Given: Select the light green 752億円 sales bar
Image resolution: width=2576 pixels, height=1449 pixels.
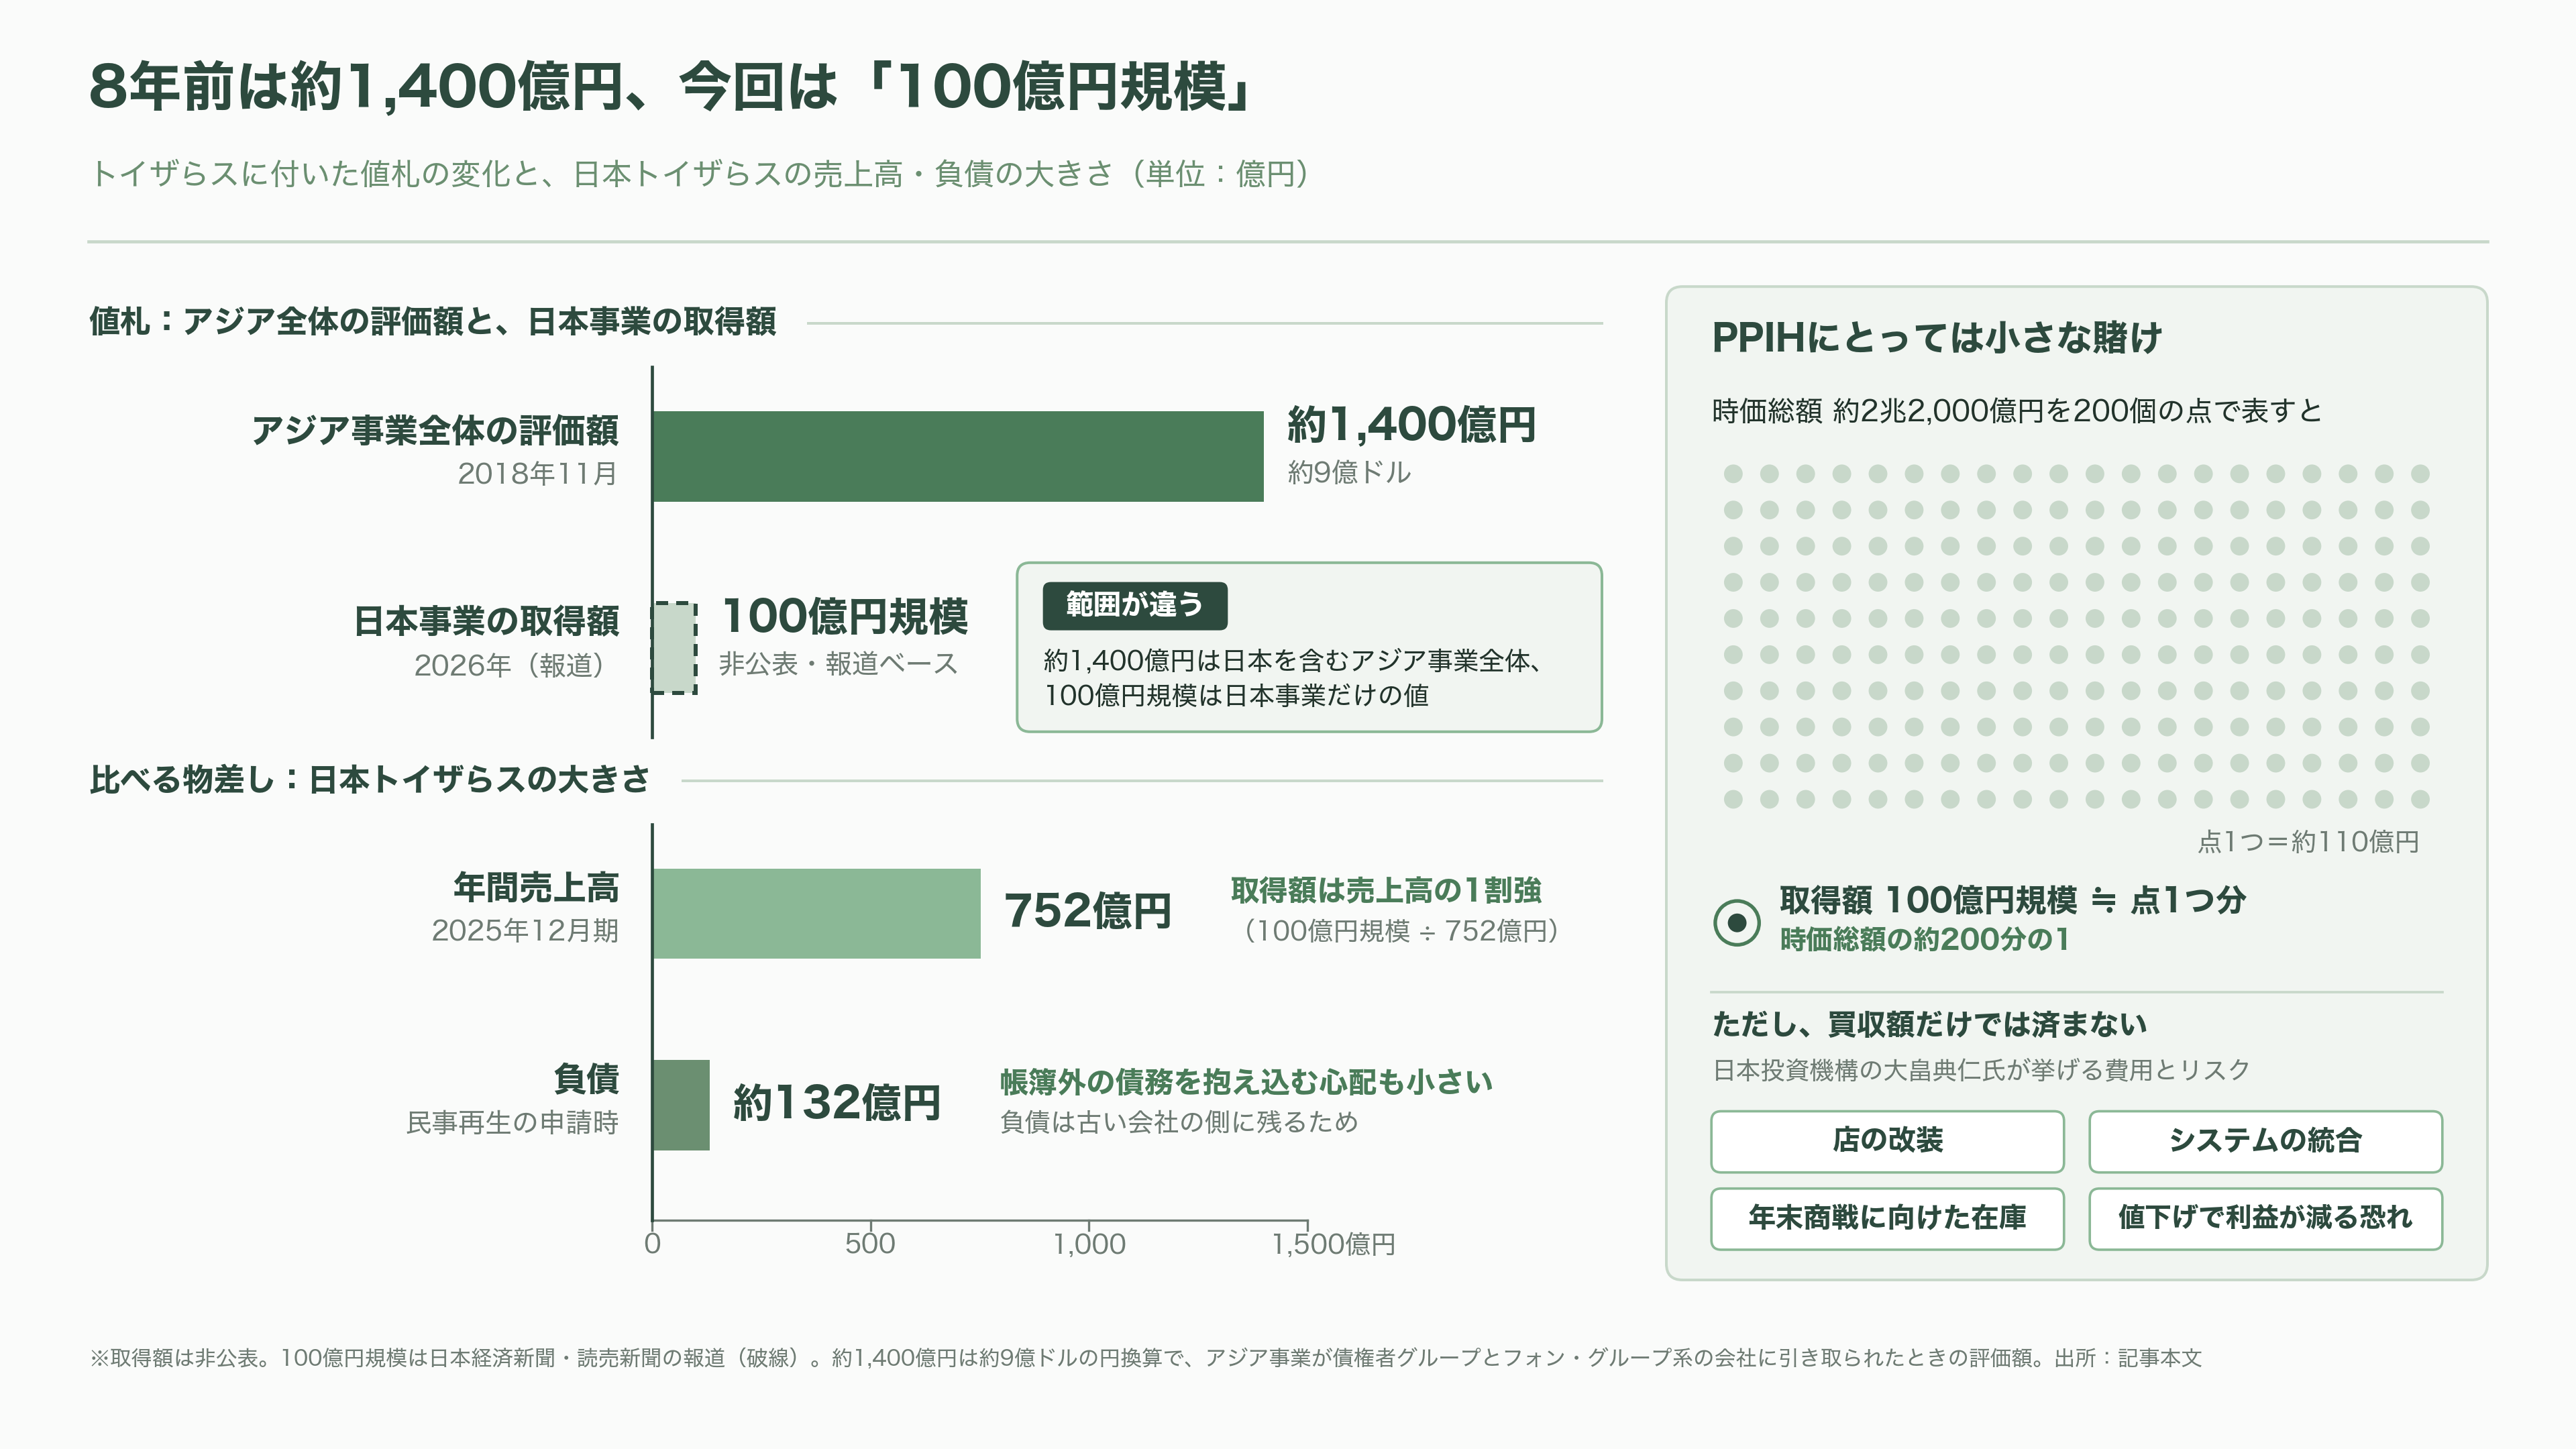Looking at the screenshot, I should [x=817, y=913].
